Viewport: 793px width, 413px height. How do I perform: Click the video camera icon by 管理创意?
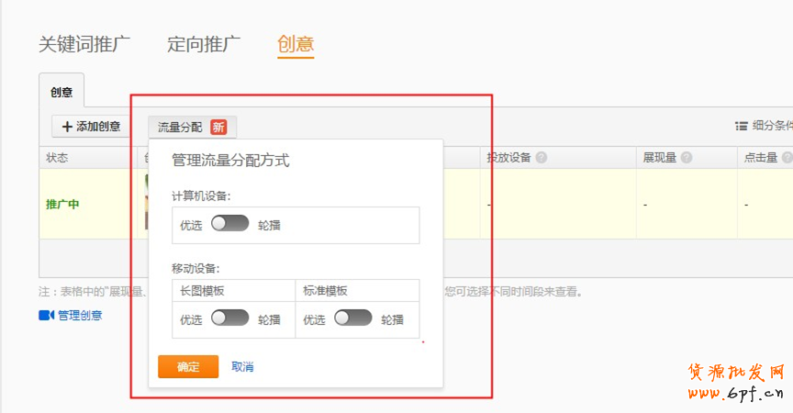(46, 315)
